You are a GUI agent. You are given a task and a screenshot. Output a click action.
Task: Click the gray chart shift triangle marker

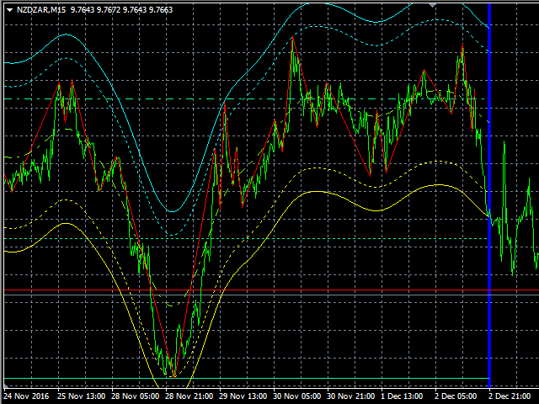pos(432,5)
